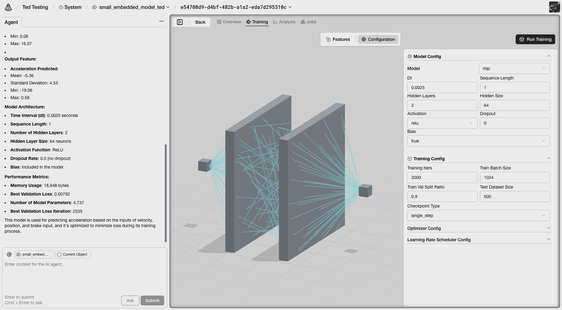
Task: Toggle the Current Object context chip
Action: click(x=73, y=254)
